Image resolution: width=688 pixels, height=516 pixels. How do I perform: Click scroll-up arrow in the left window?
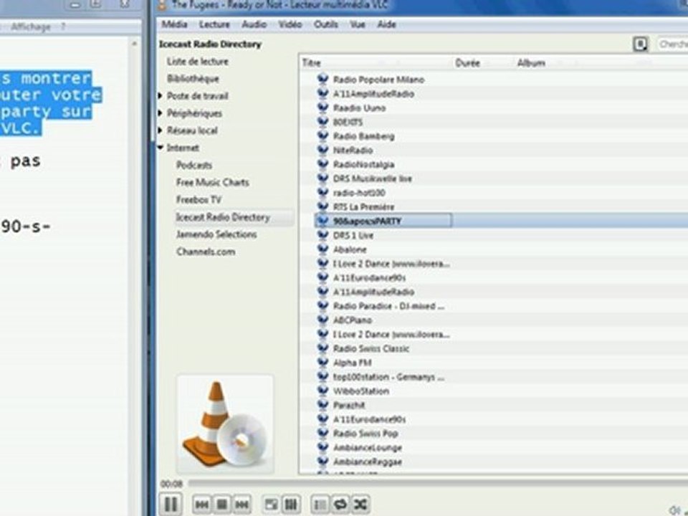[134, 44]
